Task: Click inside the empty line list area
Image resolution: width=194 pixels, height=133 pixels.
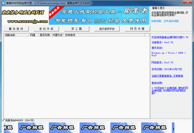Action: click(76, 77)
